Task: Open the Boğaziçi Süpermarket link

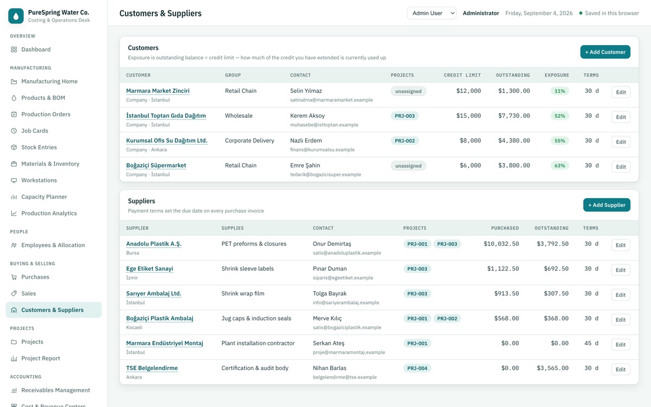Action: pos(156,166)
